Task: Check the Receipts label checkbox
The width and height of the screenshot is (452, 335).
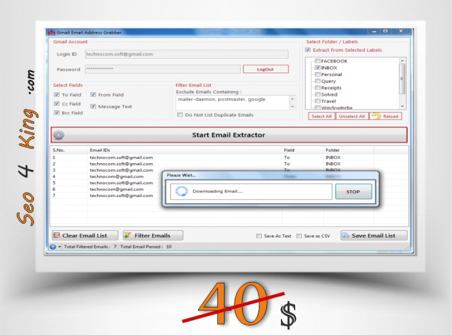Action: pyautogui.click(x=317, y=88)
